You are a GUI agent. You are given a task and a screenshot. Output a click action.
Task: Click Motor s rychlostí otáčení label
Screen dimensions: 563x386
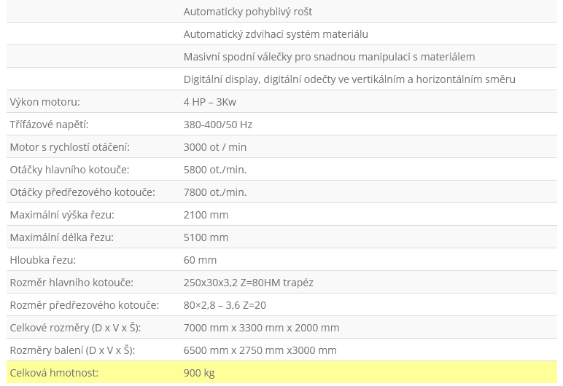pyautogui.click(x=70, y=147)
